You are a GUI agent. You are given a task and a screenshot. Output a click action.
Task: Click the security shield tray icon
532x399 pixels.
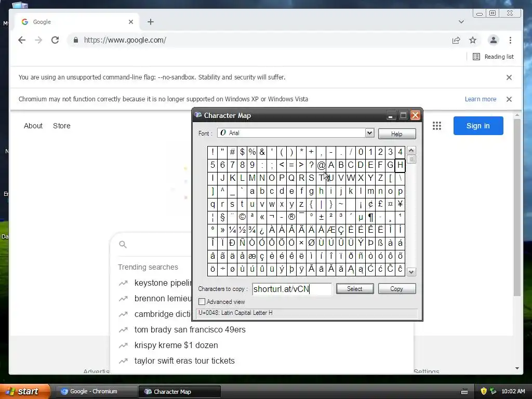point(484,392)
